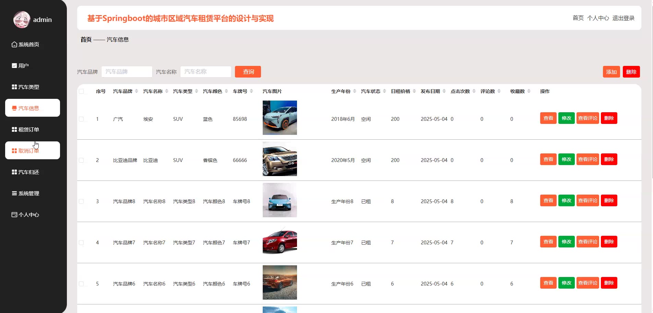Check the checkbox for row 1 广汽
The height and width of the screenshot is (313, 653).
pos(81,119)
